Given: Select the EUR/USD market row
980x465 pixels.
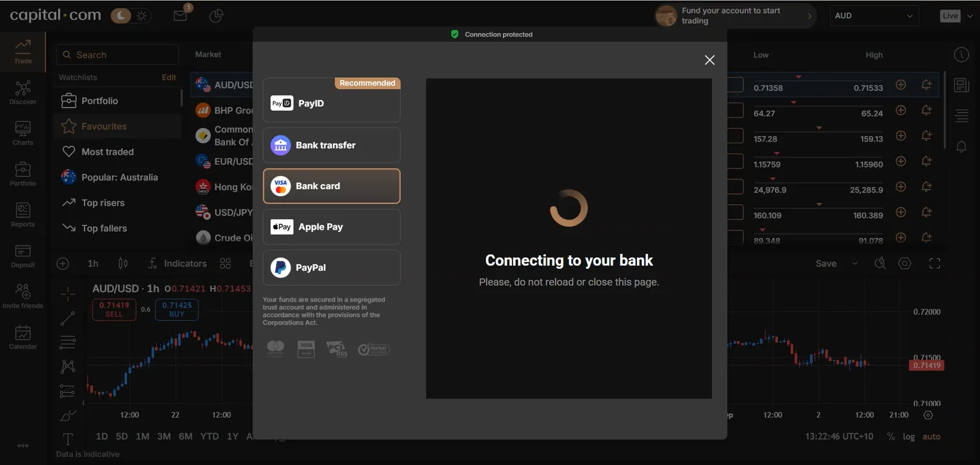Looking at the screenshot, I should coord(222,161).
